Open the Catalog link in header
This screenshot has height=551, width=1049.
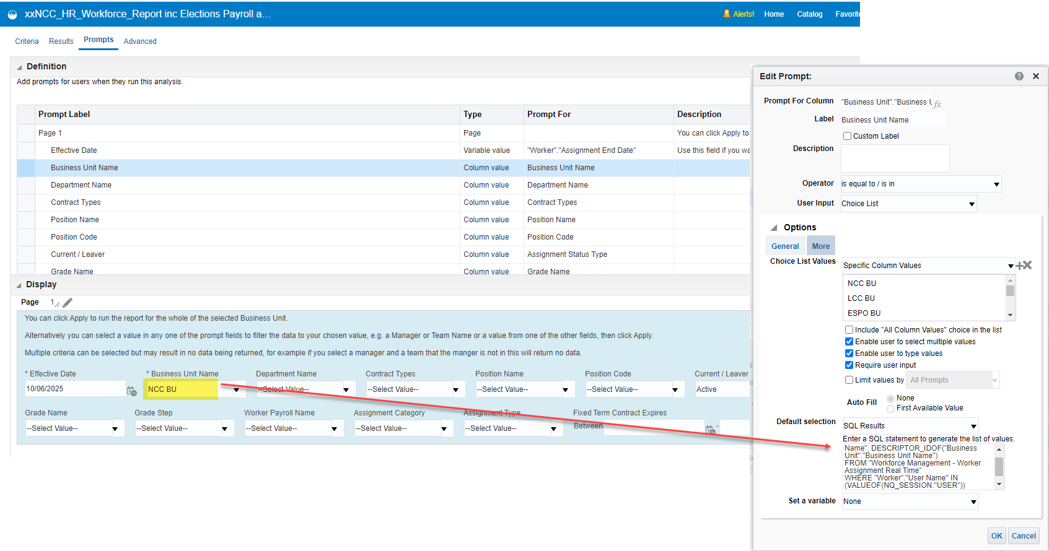(x=809, y=14)
